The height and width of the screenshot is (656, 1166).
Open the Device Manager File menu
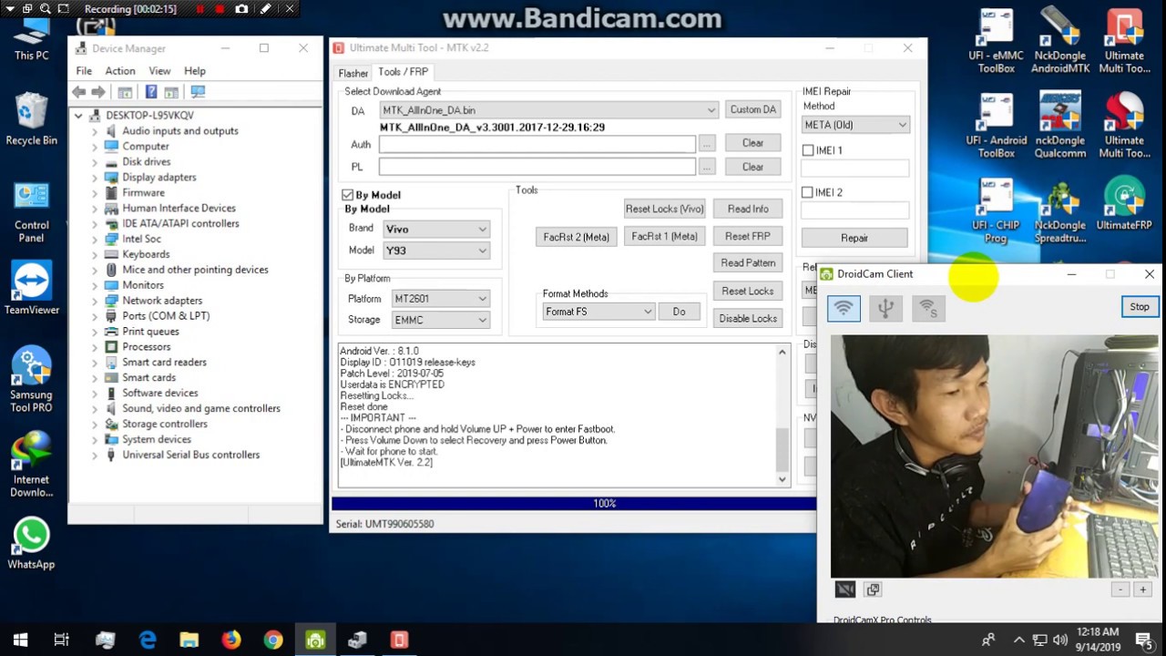(84, 70)
